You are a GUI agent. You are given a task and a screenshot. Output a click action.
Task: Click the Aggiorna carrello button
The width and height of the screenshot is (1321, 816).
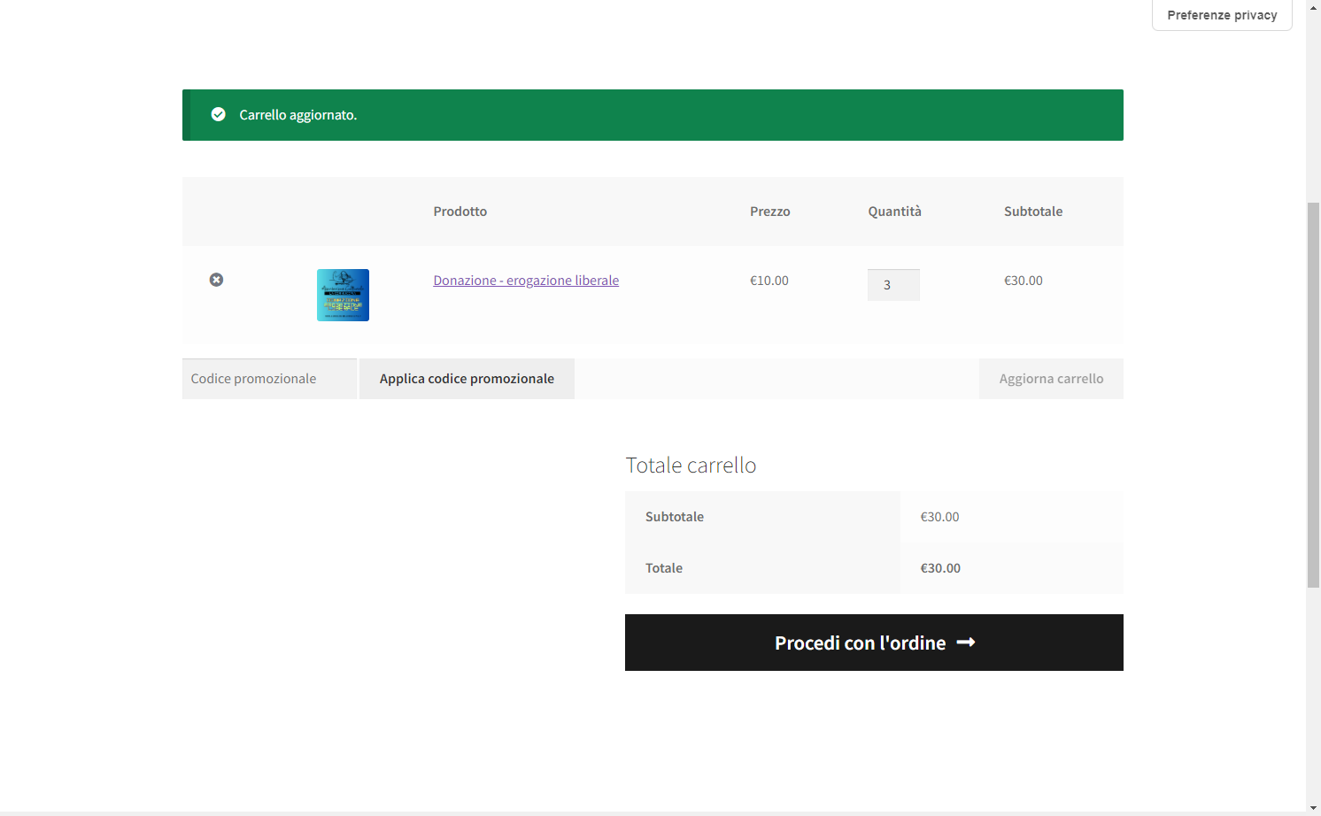pyautogui.click(x=1051, y=379)
